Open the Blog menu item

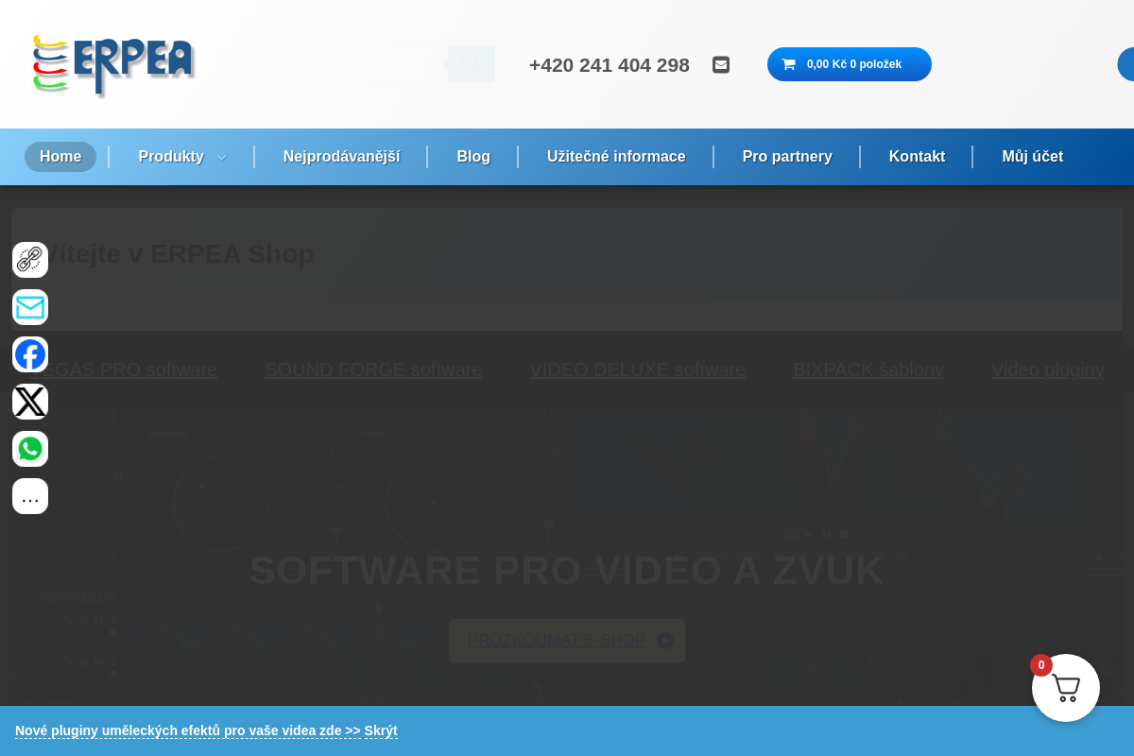(x=473, y=157)
